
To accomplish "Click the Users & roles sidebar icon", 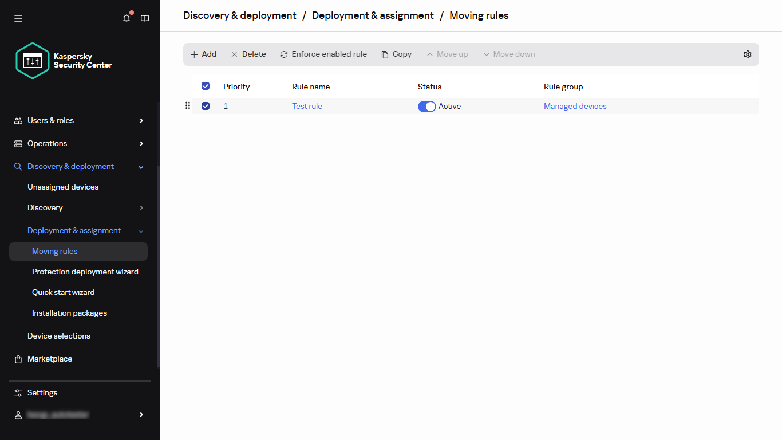I will tap(18, 120).
